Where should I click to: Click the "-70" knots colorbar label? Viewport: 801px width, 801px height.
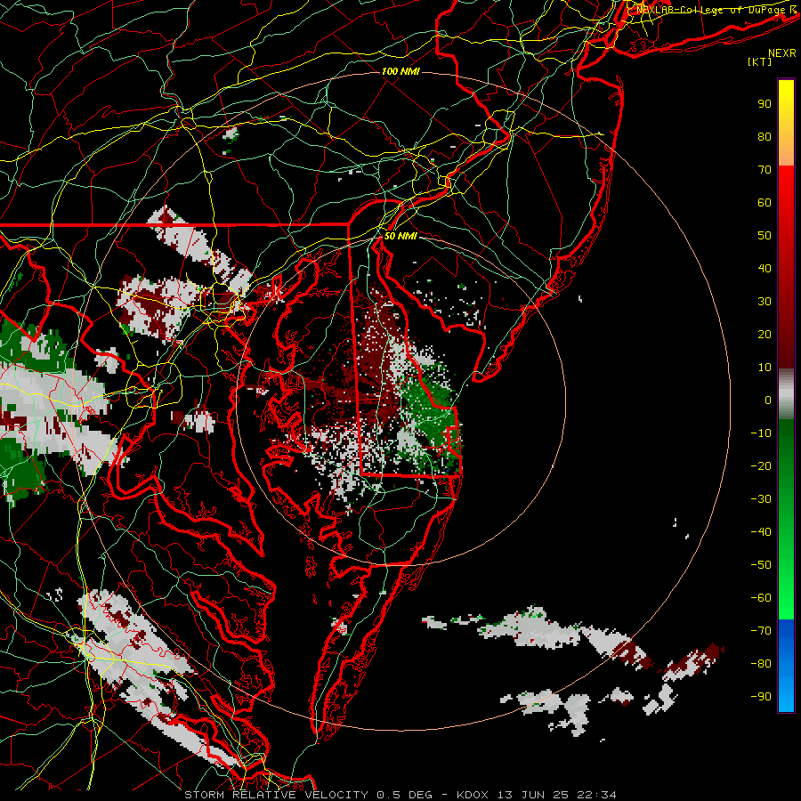point(761,631)
